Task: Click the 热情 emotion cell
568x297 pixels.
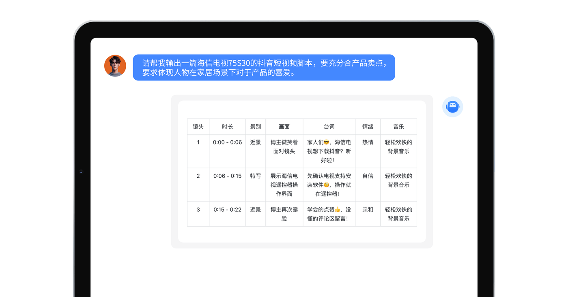Action: 368,151
